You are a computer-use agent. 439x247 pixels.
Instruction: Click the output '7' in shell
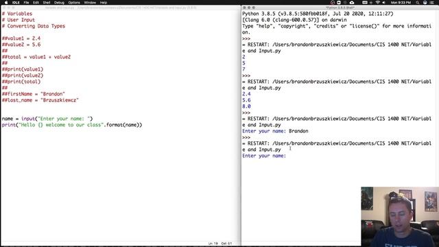[x=244, y=69]
